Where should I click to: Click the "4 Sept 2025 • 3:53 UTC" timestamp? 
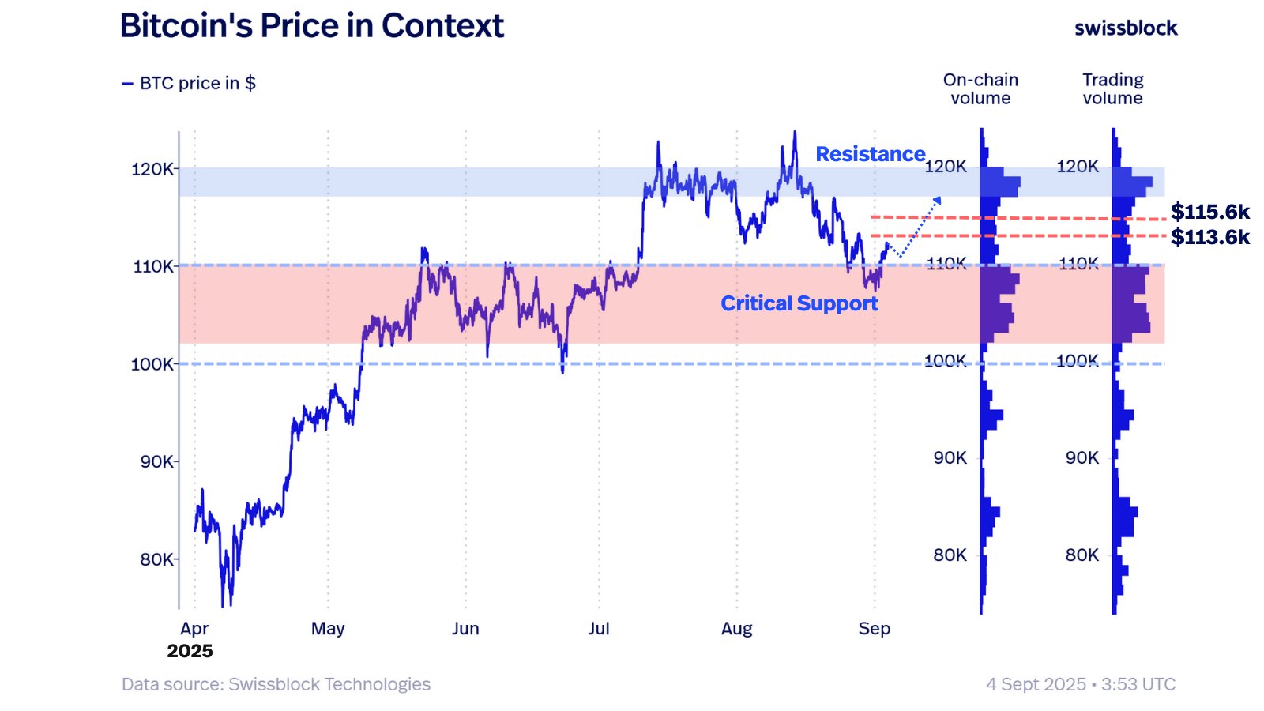1080,684
